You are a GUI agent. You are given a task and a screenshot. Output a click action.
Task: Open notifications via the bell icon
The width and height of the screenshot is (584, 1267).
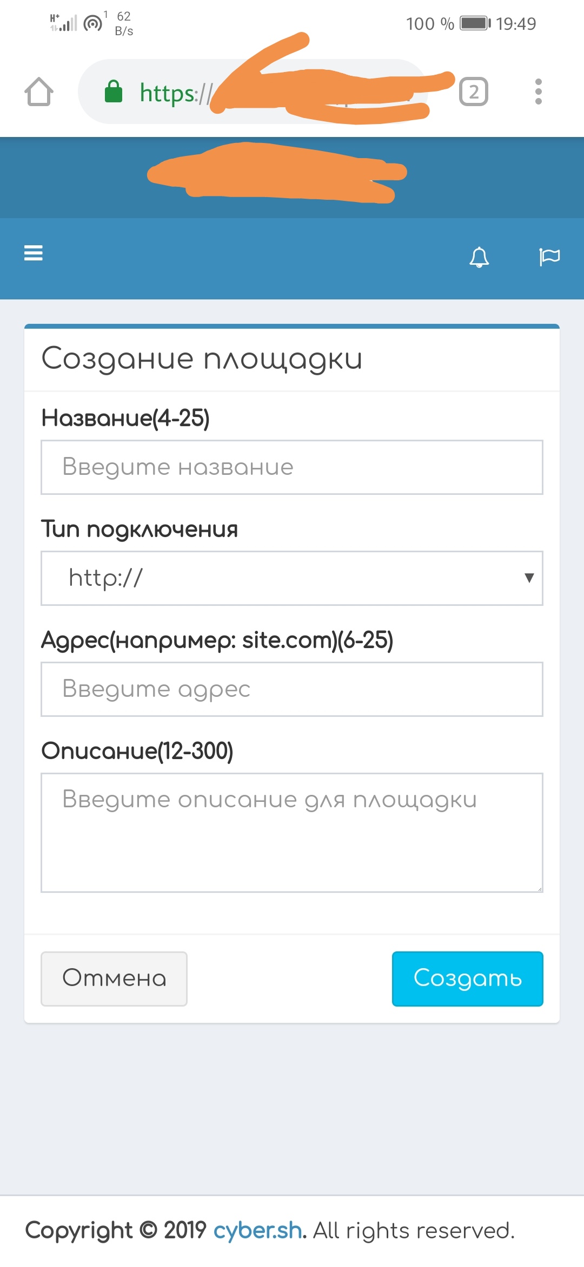pos(479,257)
